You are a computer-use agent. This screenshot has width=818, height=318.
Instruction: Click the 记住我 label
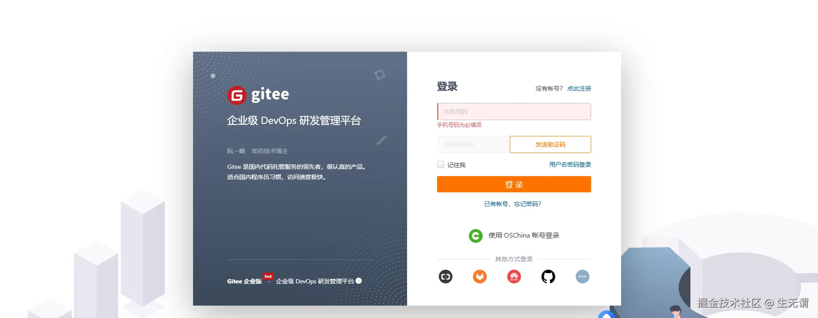[456, 165]
